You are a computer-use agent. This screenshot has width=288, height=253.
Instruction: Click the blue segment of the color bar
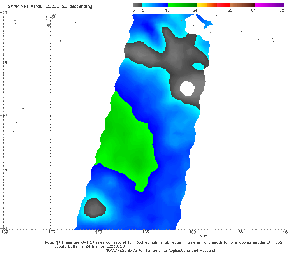(155, 5)
